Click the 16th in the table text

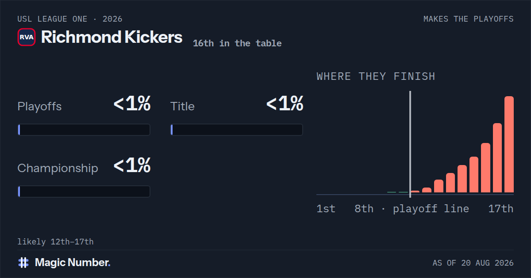(x=237, y=43)
